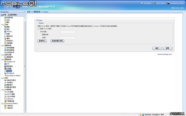
Task: Click Network Services in the breadcrumb path
Action: tap(37, 12)
